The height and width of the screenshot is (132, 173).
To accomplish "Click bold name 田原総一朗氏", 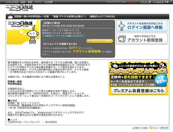I will pyautogui.click(x=15, y=82).
